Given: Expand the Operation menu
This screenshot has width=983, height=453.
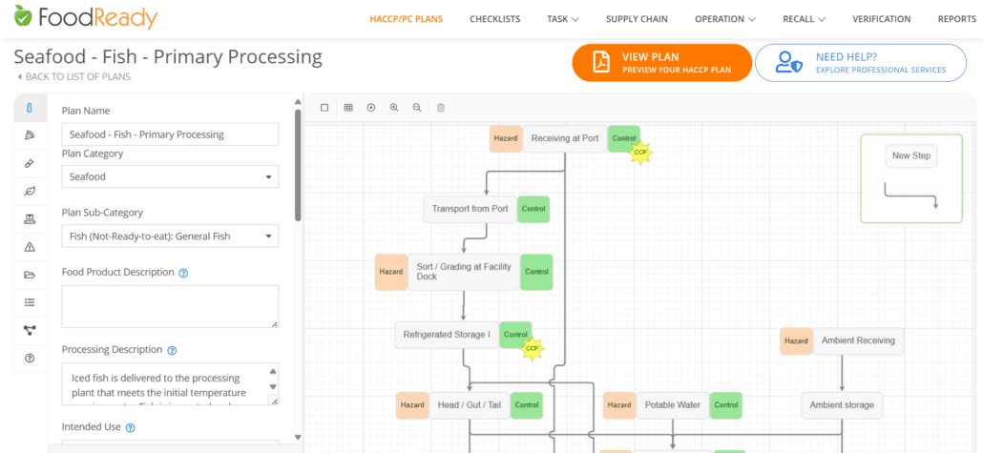Looking at the screenshot, I should [x=725, y=19].
